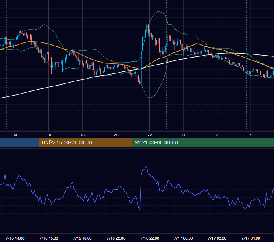Click the 7/17 02:00 date label
This screenshot has width=274, height=242.
(217, 238)
